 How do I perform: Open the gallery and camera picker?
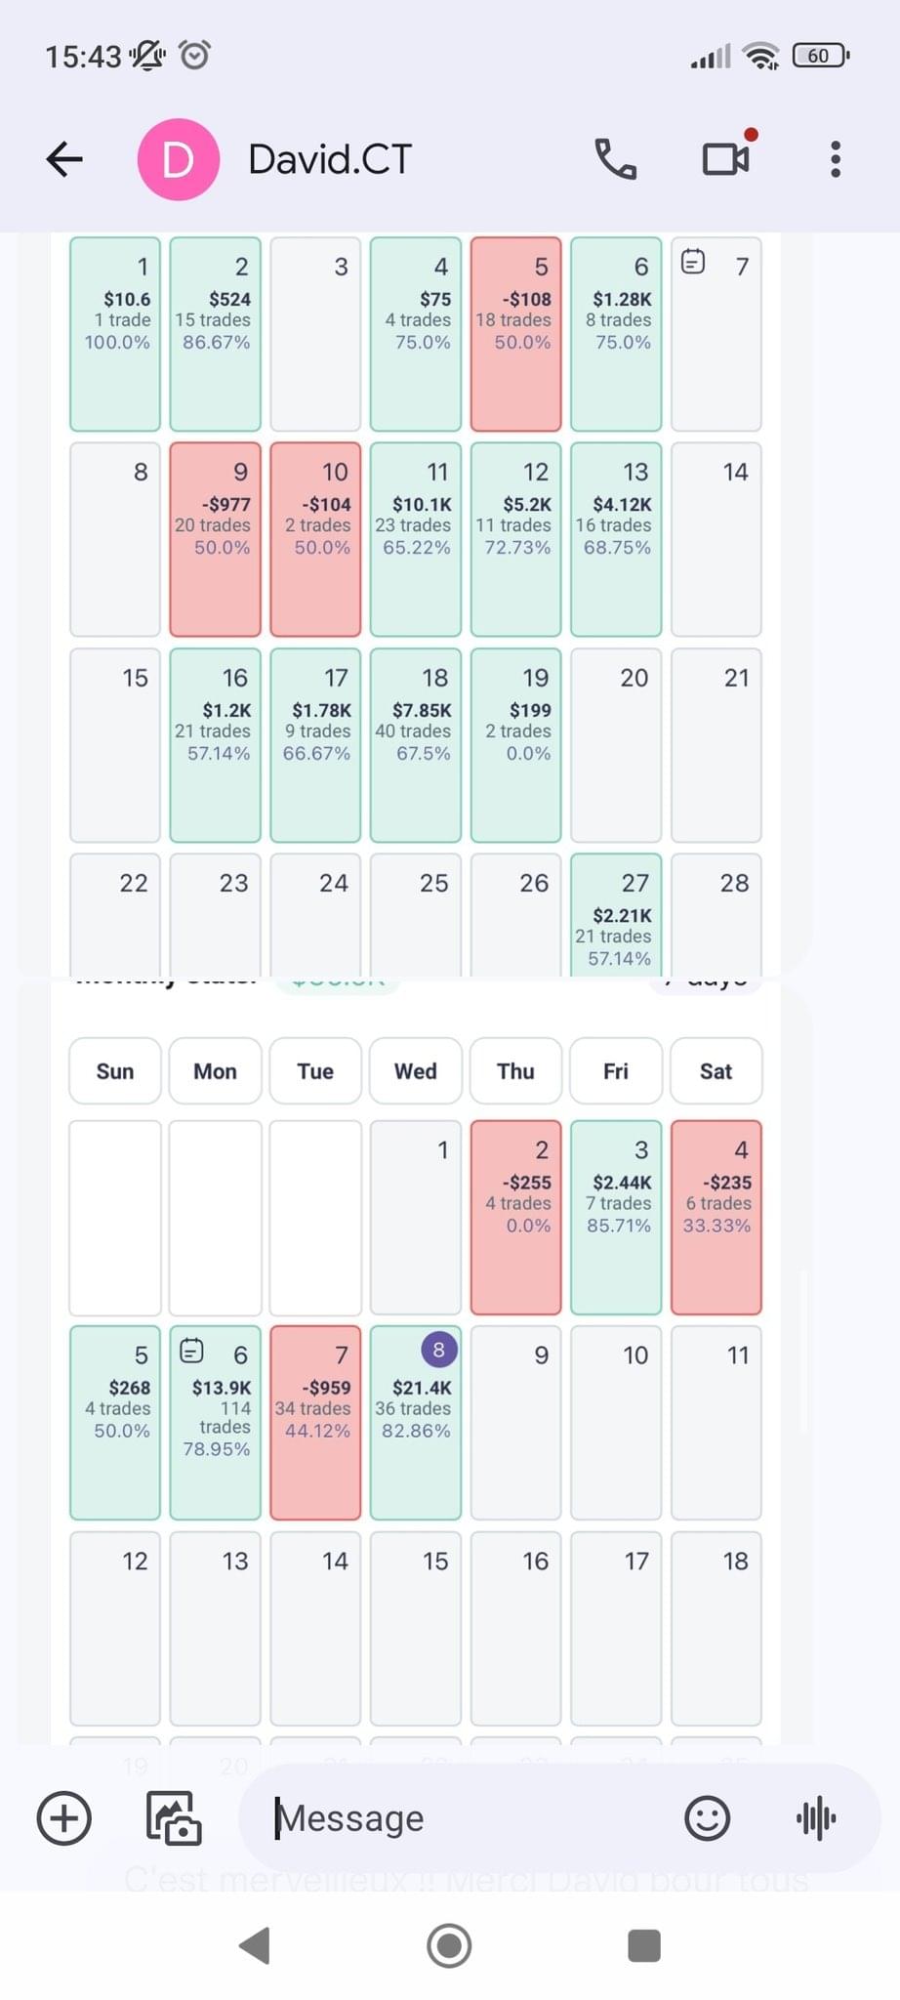point(174,1818)
